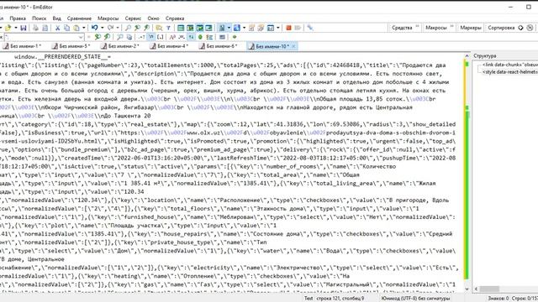
Task: Toggle the \n escape sequence option
Action: [151, 37]
